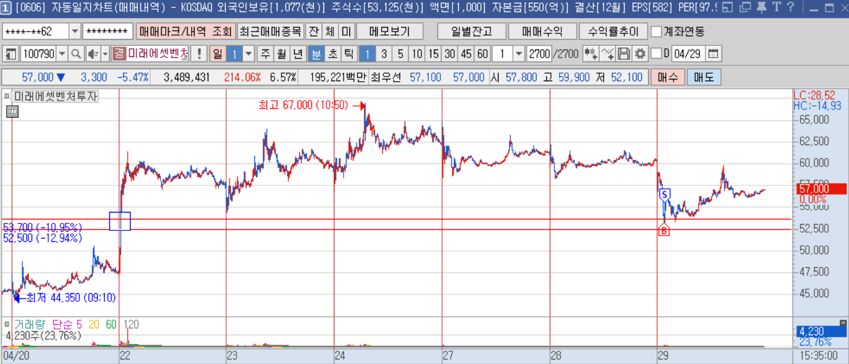Image resolution: width=849 pixels, height=364 pixels.
Task: Close the volume panel with X icon
Action: click(843, 323)
